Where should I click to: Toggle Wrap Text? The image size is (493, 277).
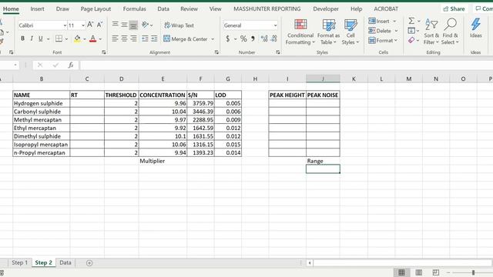click(x=179, y=25)
